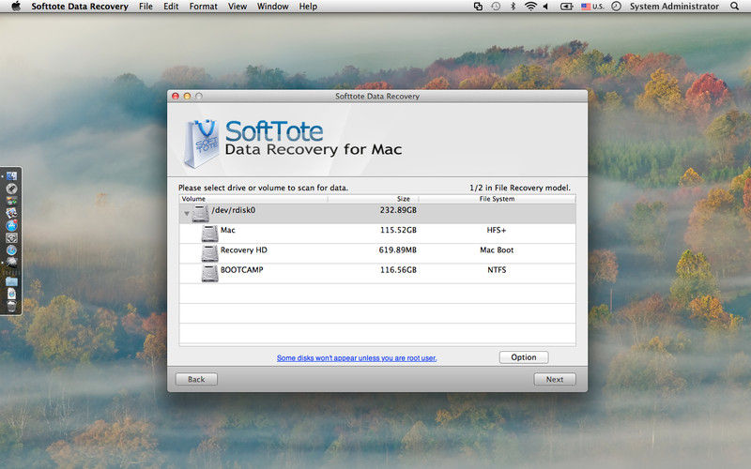Open the folder stack in the Dock
The image size is (751, 469).
pos(11,280)
